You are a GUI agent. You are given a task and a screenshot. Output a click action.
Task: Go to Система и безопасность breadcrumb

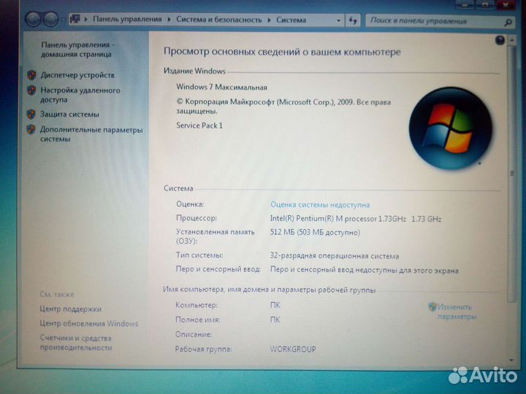(219, 20)
